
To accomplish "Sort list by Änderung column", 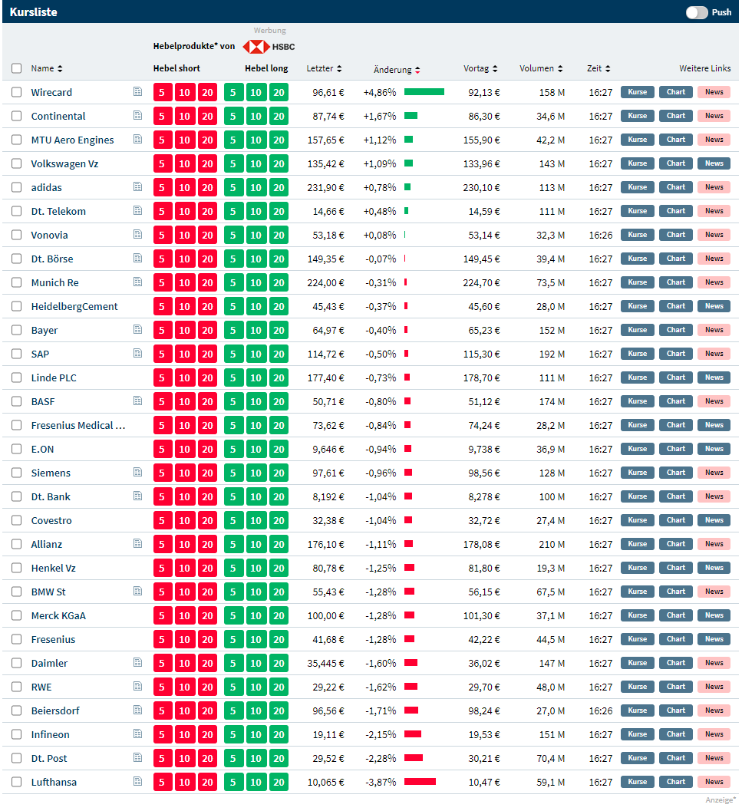I will tap(397, 69).
